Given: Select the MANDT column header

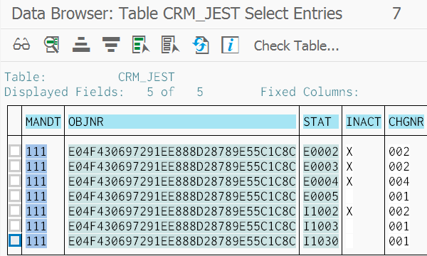Looking at the screenshot, I should (43, 122).
